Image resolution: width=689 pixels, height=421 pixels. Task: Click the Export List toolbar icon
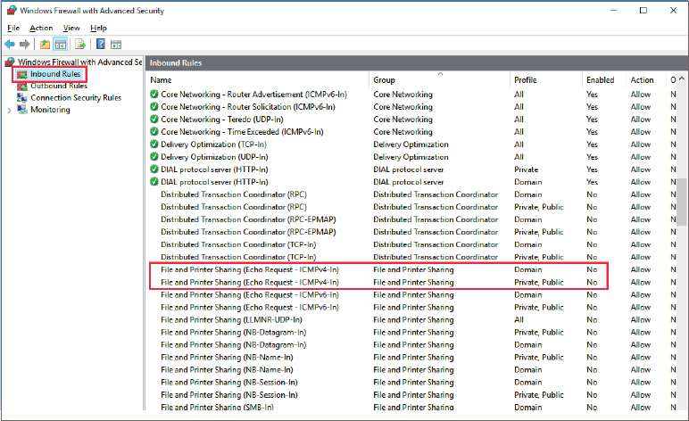coord(80,44)
